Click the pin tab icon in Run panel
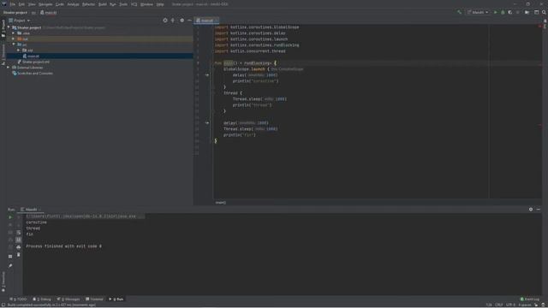Screen dimensions: 548x308 click(x=10, y=266)
